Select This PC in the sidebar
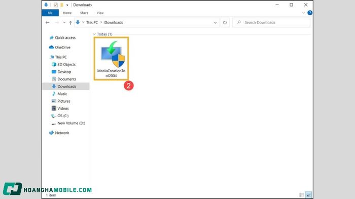355x199 pixels. tap(58, 57)
